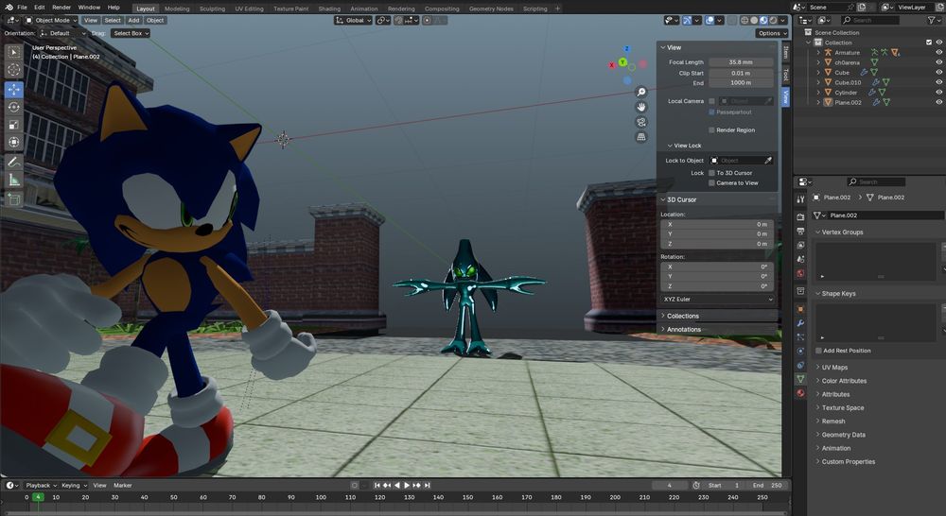Open the XYZ Euler rotation mode dropdown
This screenshot has width=946, height=516.
(x=718, y=299)
